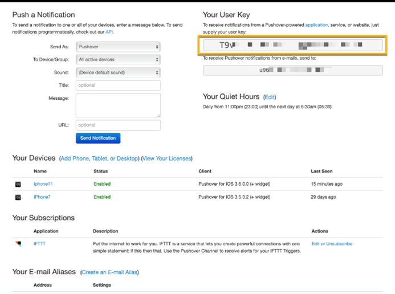Follow the application link under Your User Key

tap(317, 25)
